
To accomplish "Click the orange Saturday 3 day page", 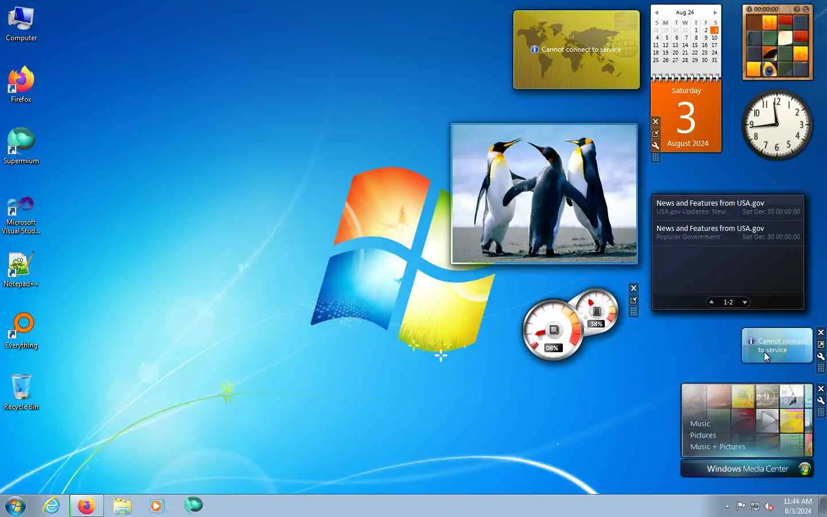I will point(686,117).
